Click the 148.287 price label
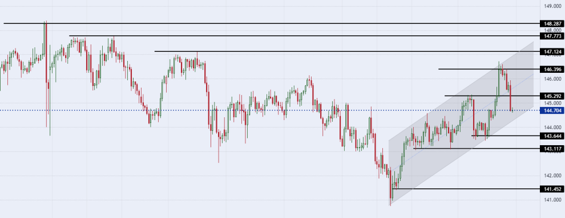The image size is (565, 218). (x=552, y=23)
